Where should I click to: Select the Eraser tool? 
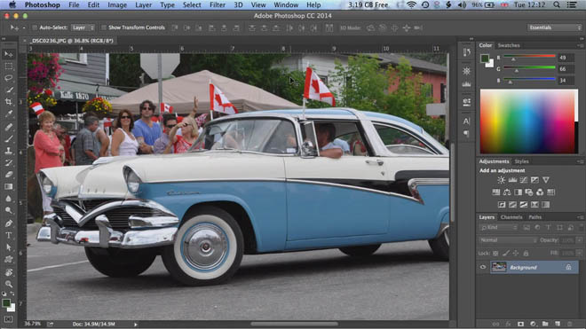(x=9, y=175)
